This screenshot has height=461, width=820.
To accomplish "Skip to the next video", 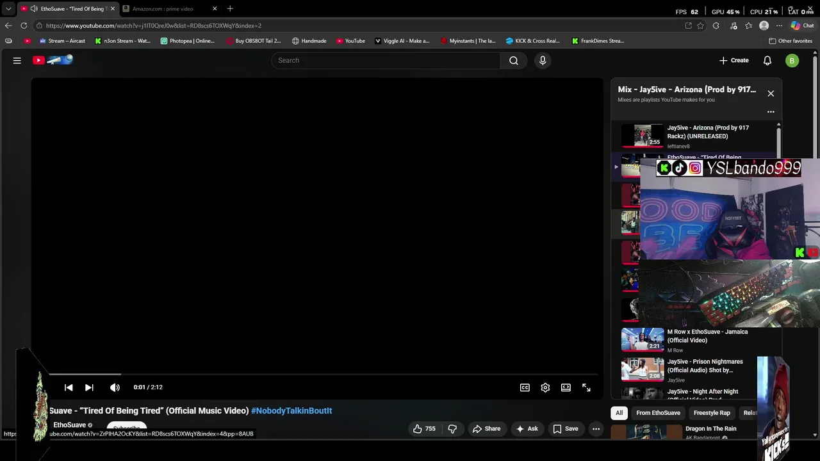I will click(89, 387).
